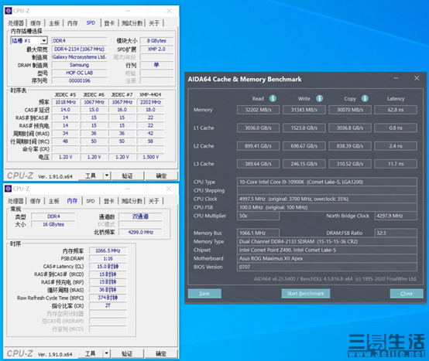Select 内存 tab in bottom CPU-Z window
The height and width of the screenshot is (361, 429).
[72, 201]
